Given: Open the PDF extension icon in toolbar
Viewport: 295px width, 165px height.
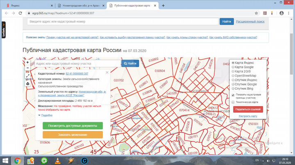Looking at the screenshot, I should tap(265, 13).
